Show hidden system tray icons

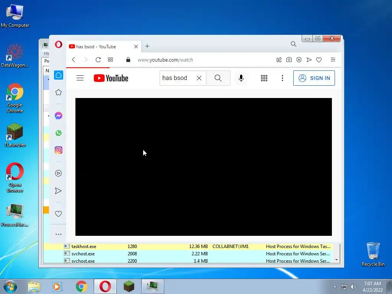[335, 287]
